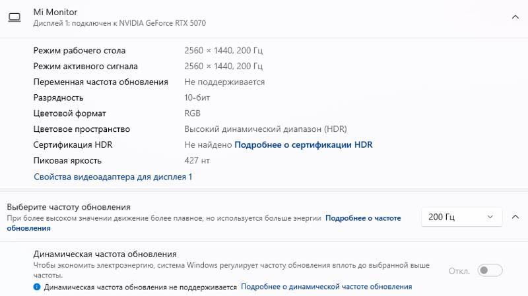Select the NVIDIA GeForce RTX 5070 subtitle
Screen dimensions: 528x296
(119, 23)
